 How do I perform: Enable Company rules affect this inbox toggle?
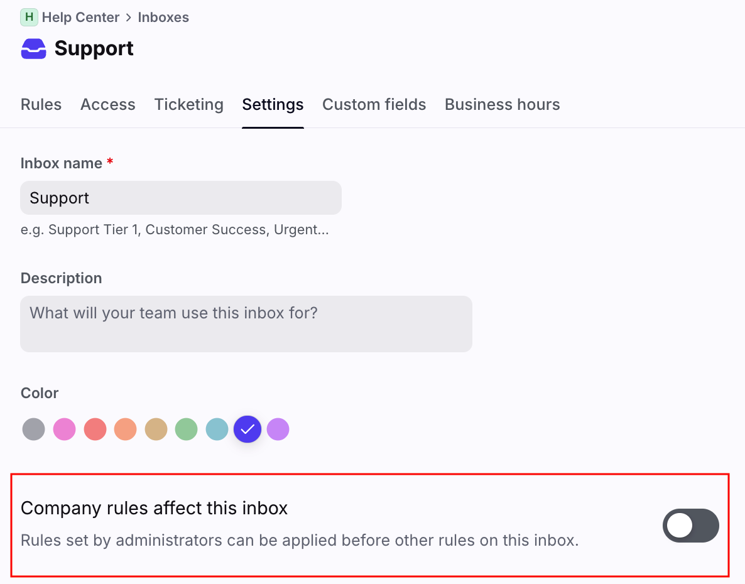690,525
